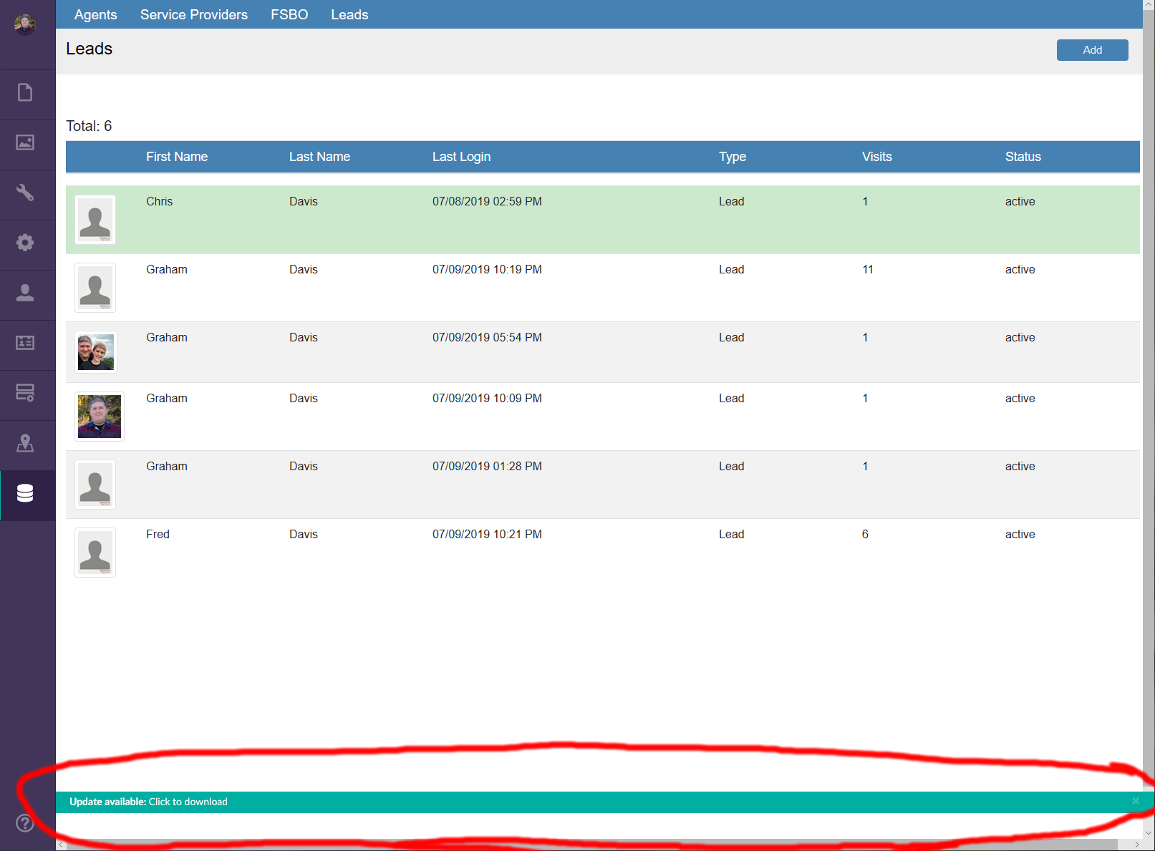Click login date 07/09/2019 01:28 PM
Screen dimensions: 1155x851
point(487,466)
